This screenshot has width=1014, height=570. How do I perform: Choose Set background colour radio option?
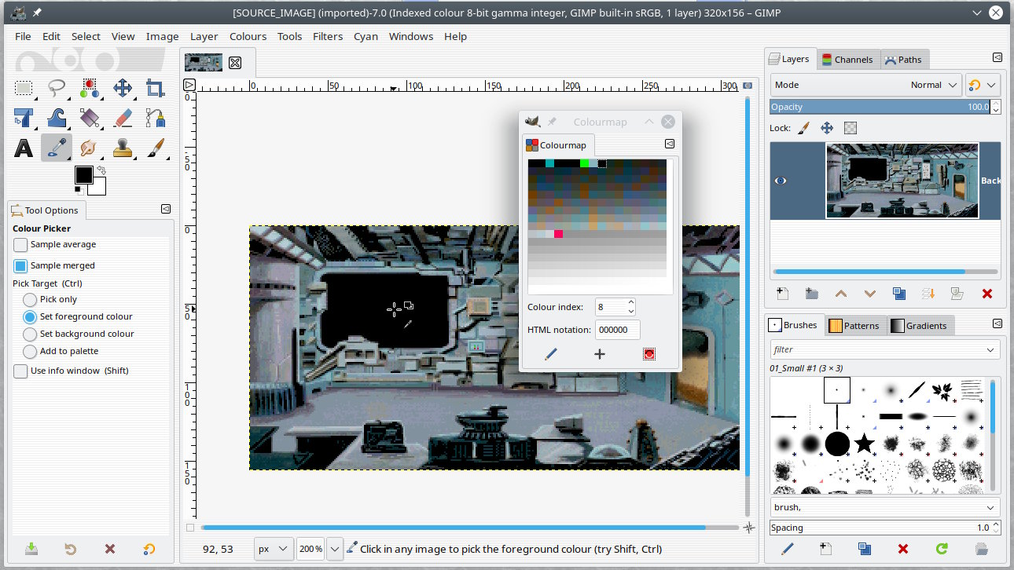click(x=30, y=334)
